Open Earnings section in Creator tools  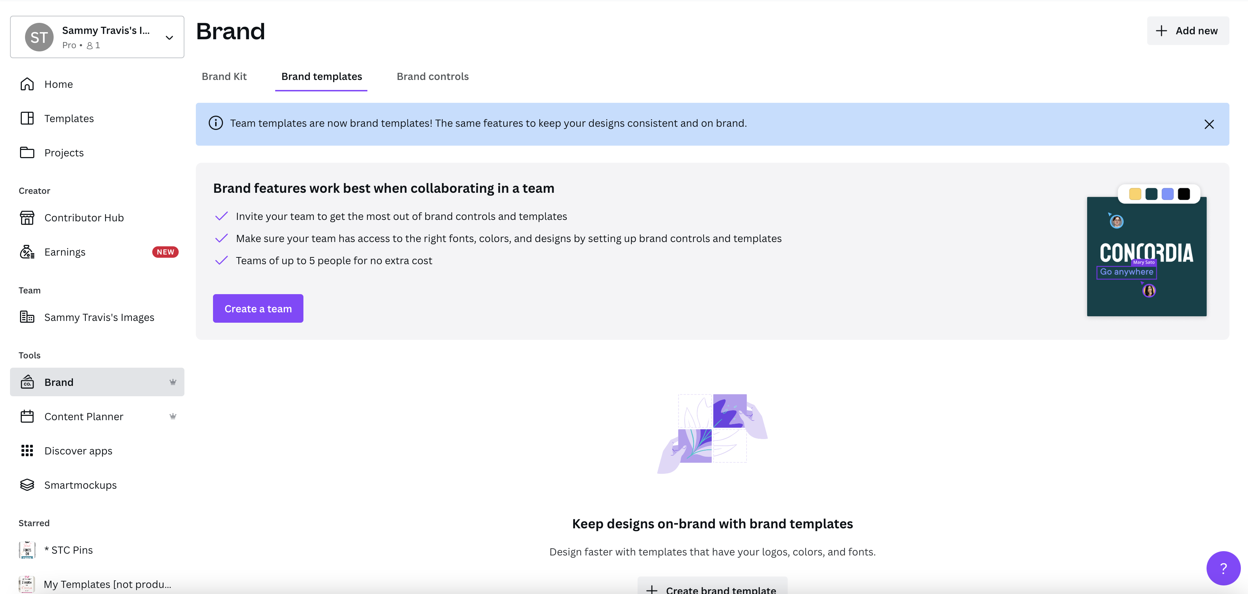tap(64, 251)
